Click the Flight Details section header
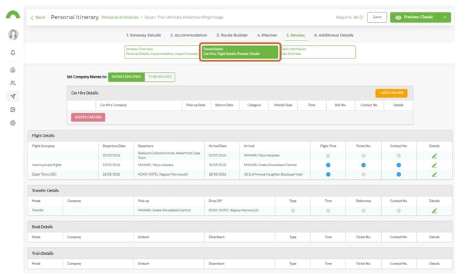This screenshot has height=274, width=461. (240, 136)
